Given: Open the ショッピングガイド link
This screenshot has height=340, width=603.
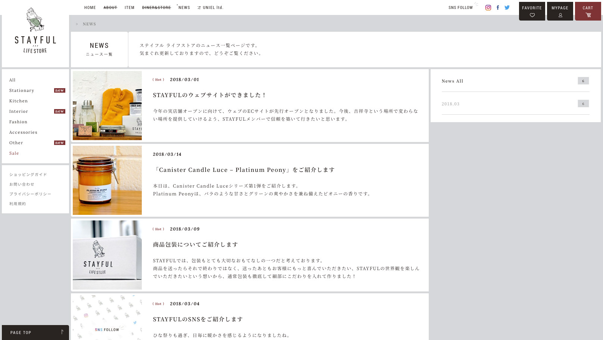Looking at the screenshot, I should point(28,174).
